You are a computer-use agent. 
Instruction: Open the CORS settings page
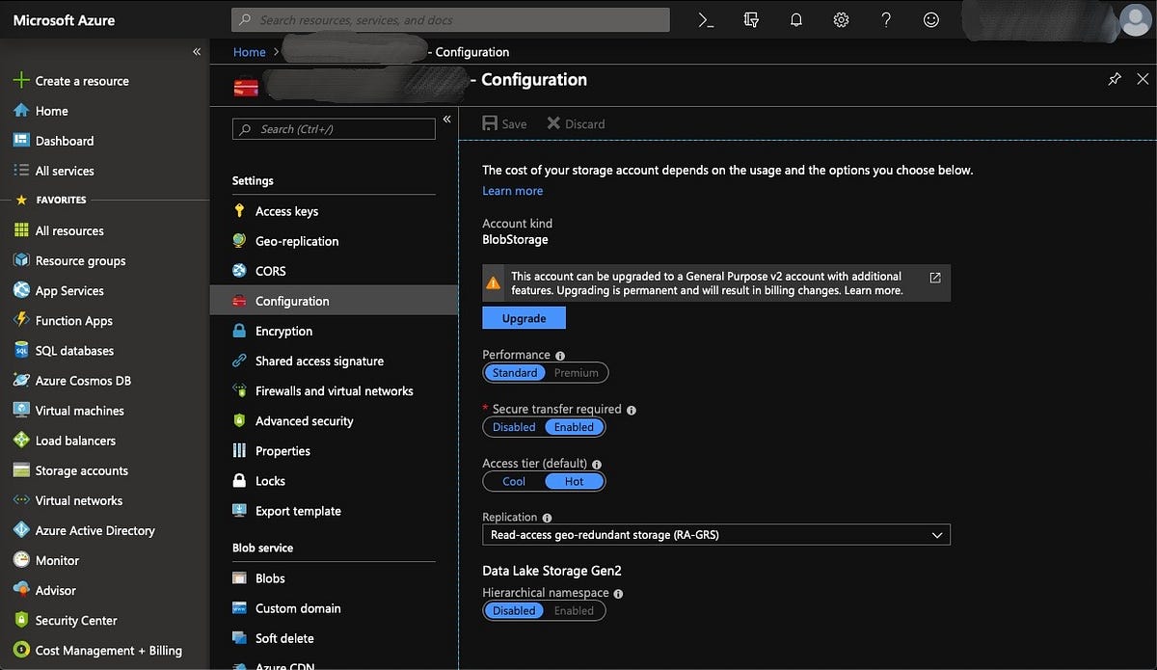pos(270,270)
